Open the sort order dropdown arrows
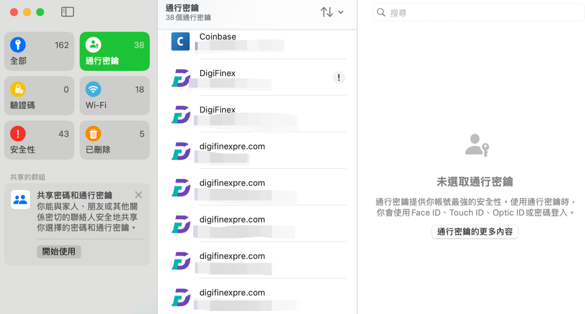585x314 pixels. click(x=327, y=12)
